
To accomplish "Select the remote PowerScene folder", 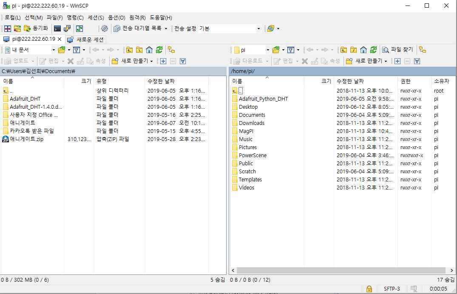I will [253, 155].
